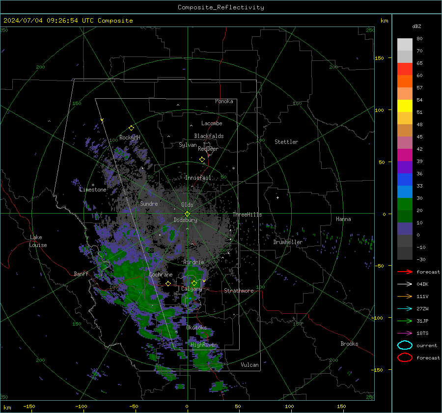Click the cyan 27ZW arrow icon

(405, 309)
